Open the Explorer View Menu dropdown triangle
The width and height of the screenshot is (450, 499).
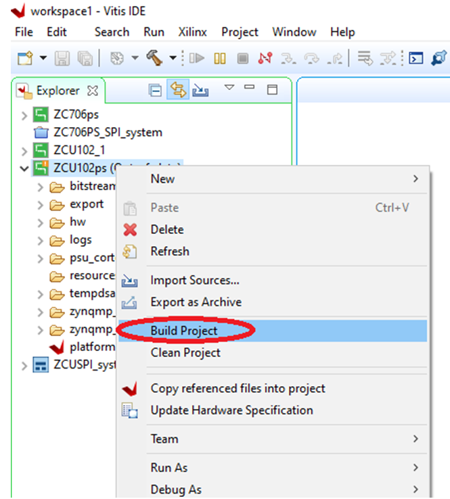(229, 88)
